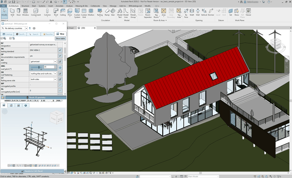Toggle the testing standard checkmark button
Screen dimensions: 292x178
(x=60, y=50)
